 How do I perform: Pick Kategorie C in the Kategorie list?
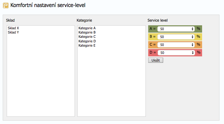(87, 37)
